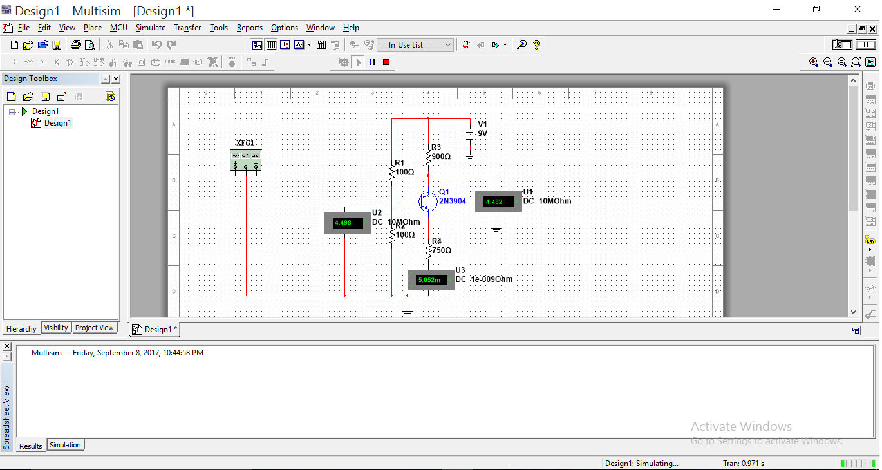The height and width of the screenshot is (470, 882).
Task: Open the In-Use List dropdown
Action: point(415,45)
